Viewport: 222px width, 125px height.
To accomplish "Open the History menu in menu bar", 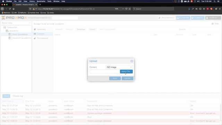I will pyautogui.click(x=32, y=1).
